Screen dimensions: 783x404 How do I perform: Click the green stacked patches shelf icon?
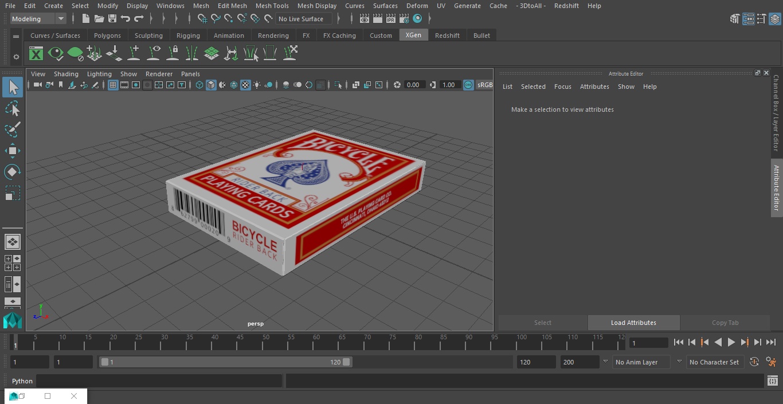212,54
